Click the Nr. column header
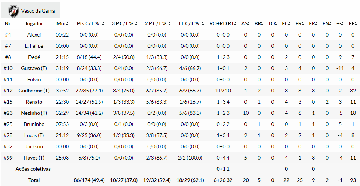This screenshot has width=360, height=186. 8,23
